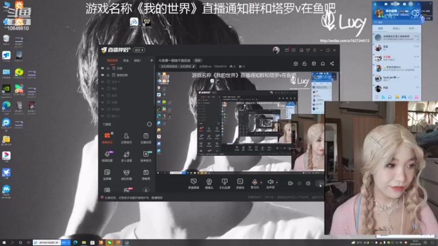Click the record video icon in bottom bar
The image size is (438, 246).
pos(291,183)
